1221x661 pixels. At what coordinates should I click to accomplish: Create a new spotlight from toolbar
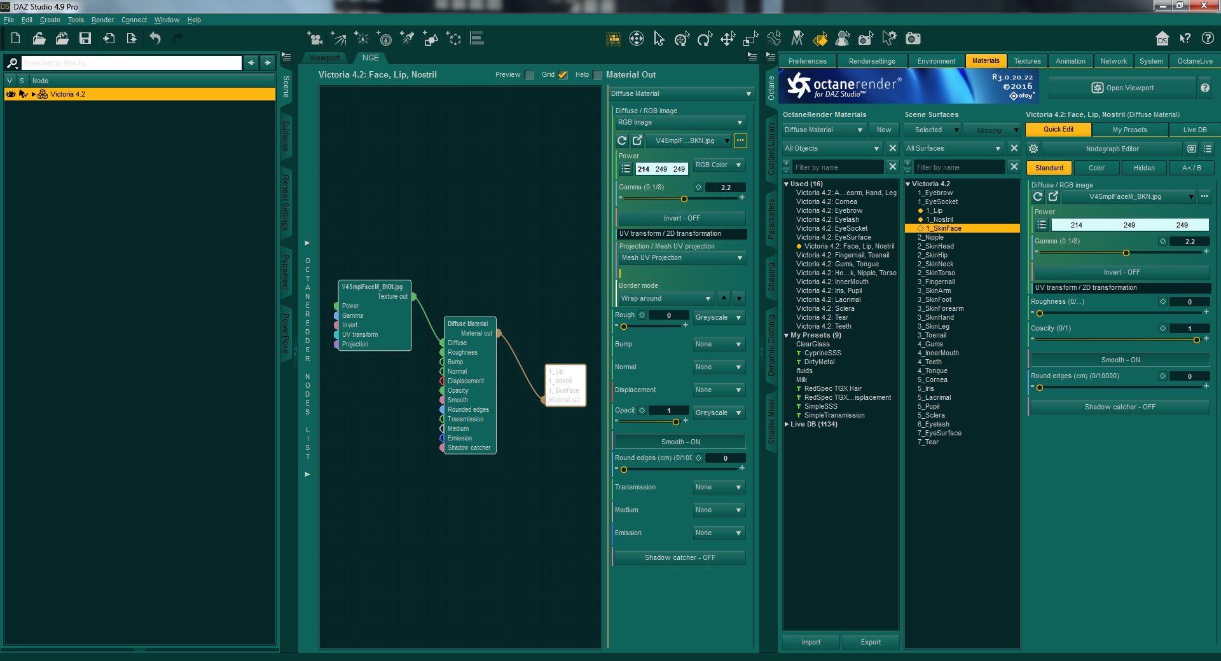point(408,39)
